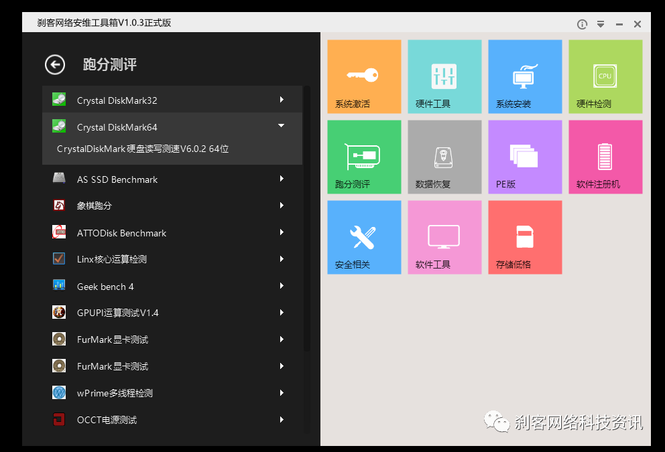This screenshot has width=665, height=452.
Task: Expand wPrime多线程检测 arrow
Action: point(282,392)
